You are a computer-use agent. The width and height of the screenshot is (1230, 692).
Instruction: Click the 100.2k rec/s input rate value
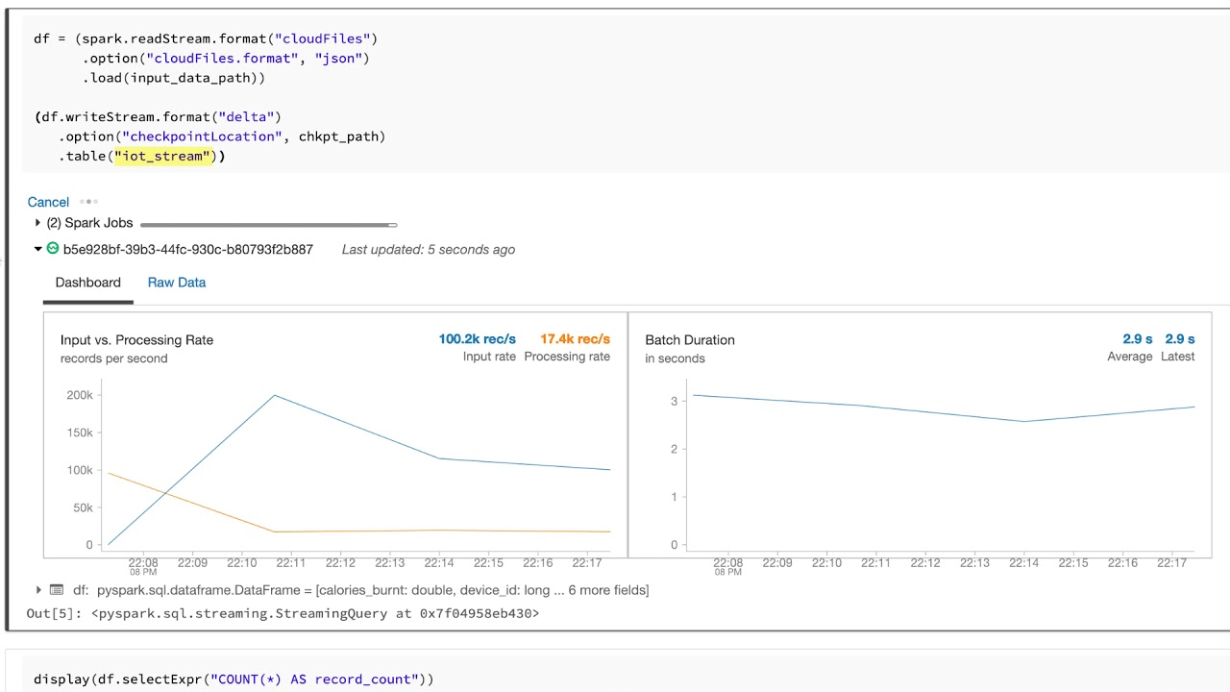coord(478,339)
